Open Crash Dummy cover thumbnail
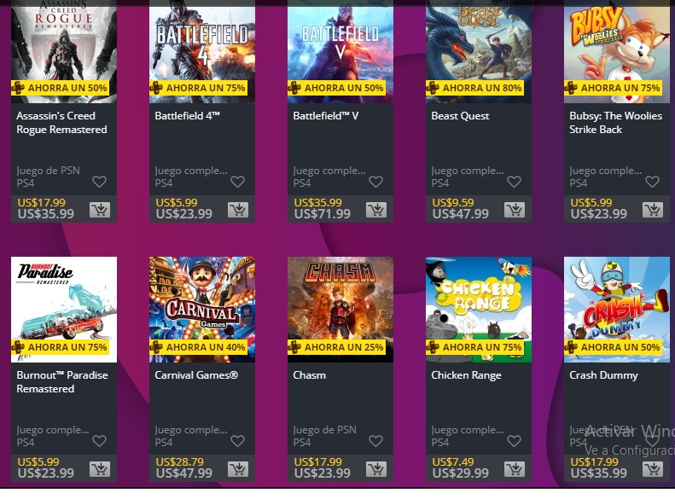Image resolution: width=675 pixels, height=499 pixels. 617,303
